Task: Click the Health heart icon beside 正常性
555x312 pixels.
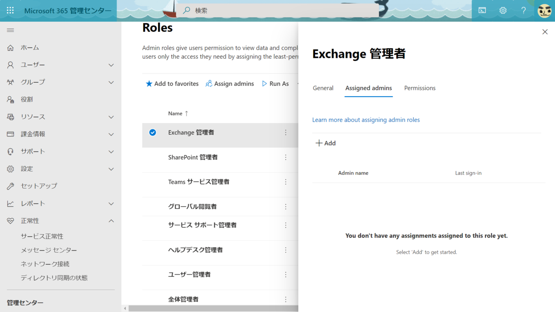Action: pyautogui.click(x=10, y=221)
